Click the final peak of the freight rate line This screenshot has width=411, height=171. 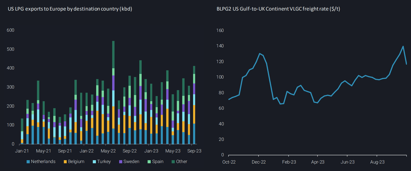click(403, 47)
